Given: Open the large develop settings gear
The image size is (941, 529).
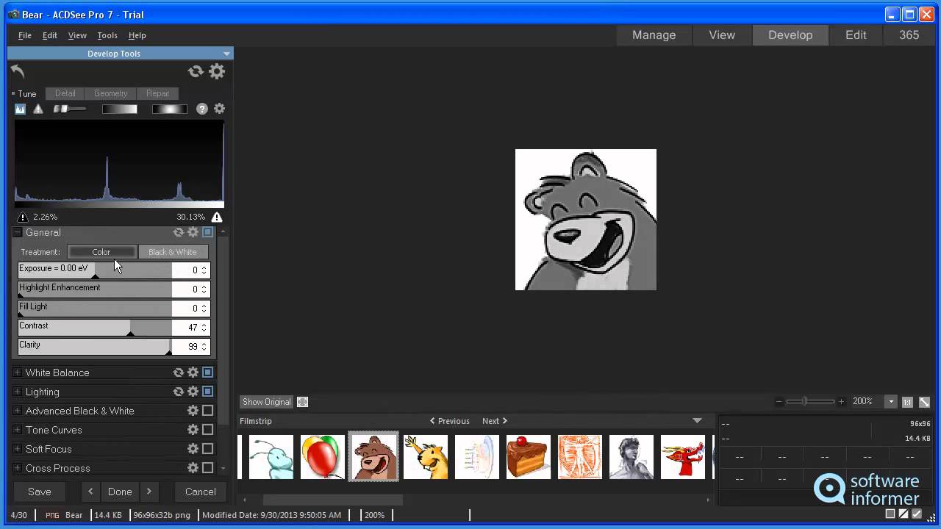Looking at the screenshot, I should (217, 71).
